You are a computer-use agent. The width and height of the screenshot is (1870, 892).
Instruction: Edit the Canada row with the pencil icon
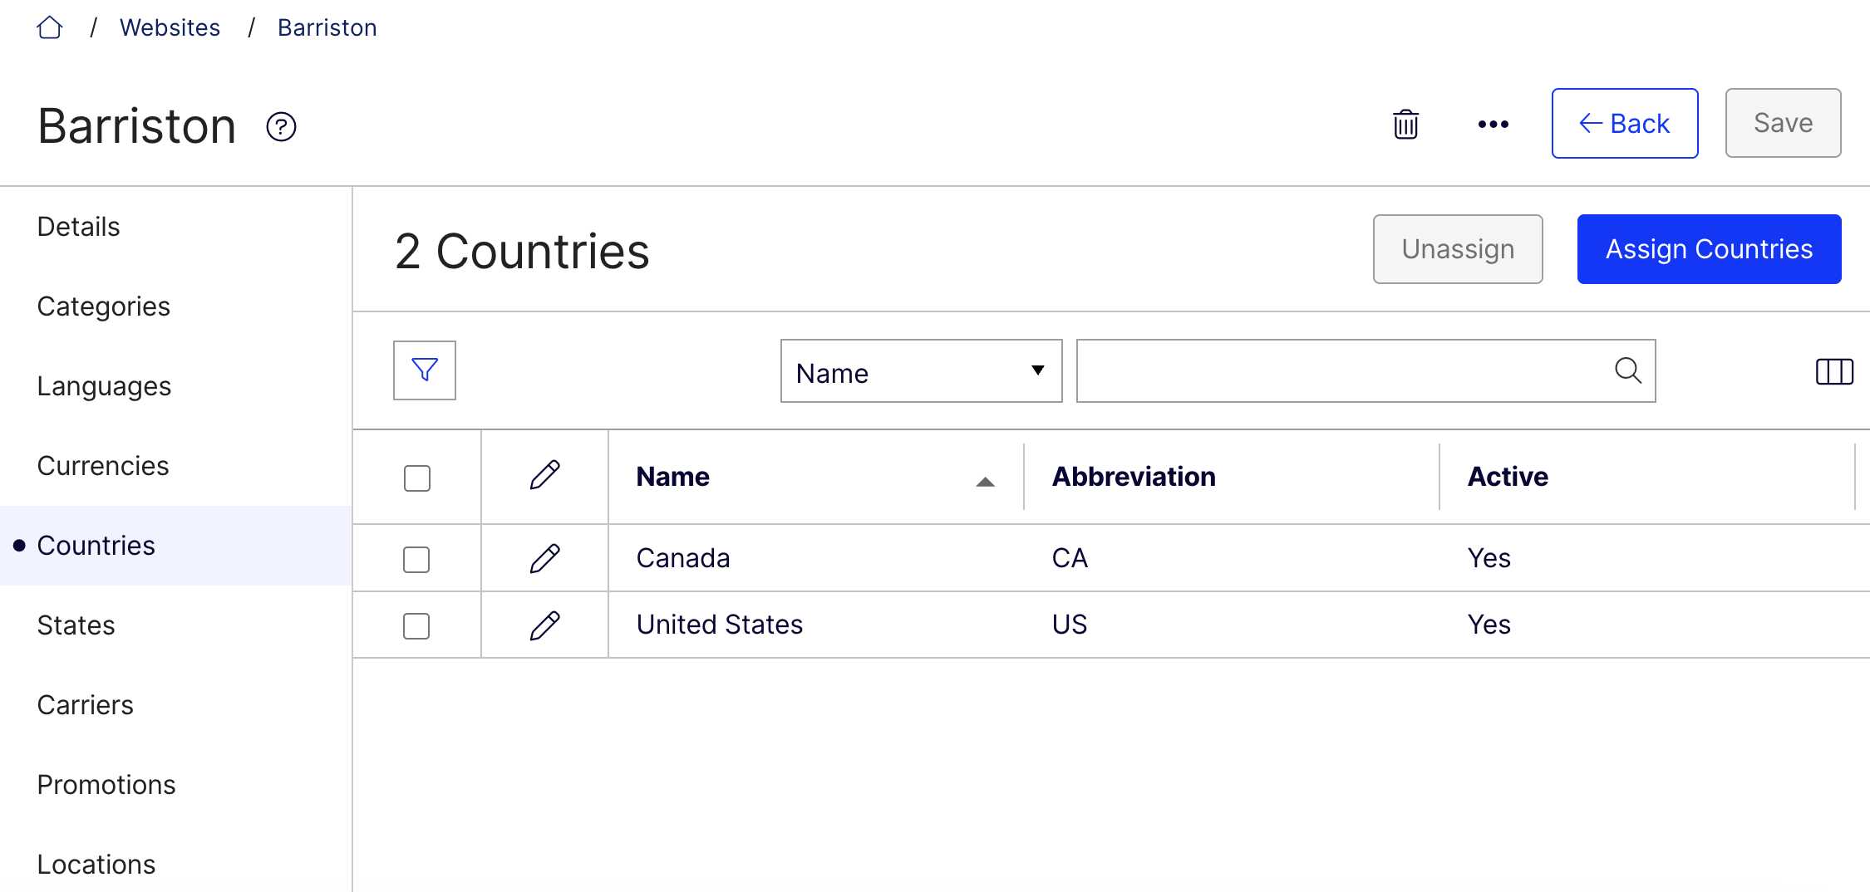[x=544, y=558]
